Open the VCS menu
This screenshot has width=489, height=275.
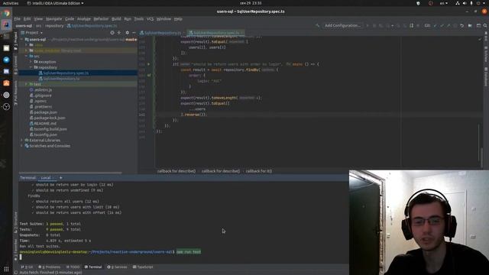click(150, 18)
